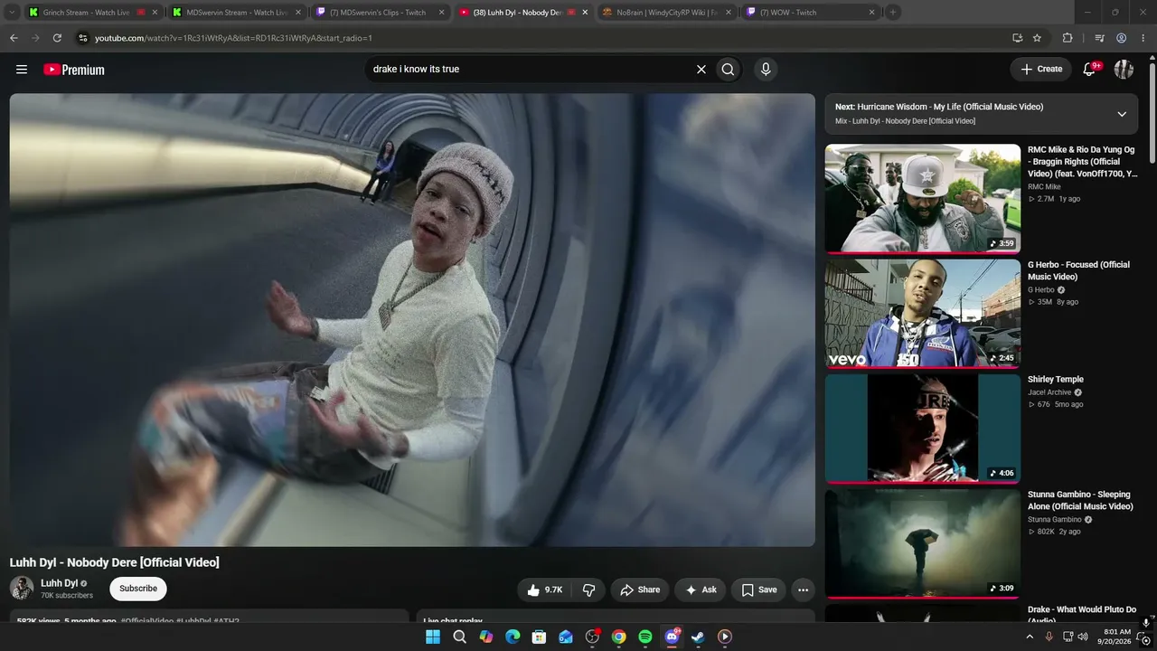This screenshot has height=651, width=1157.
Task: Subscribe to the Luhh Dyl channel
Action: tap(138, 589)
